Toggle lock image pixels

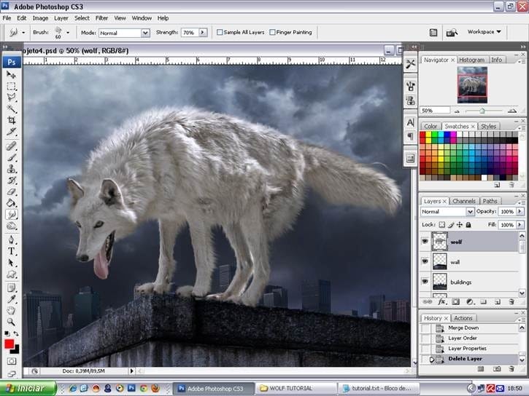(x=451, y=224)
